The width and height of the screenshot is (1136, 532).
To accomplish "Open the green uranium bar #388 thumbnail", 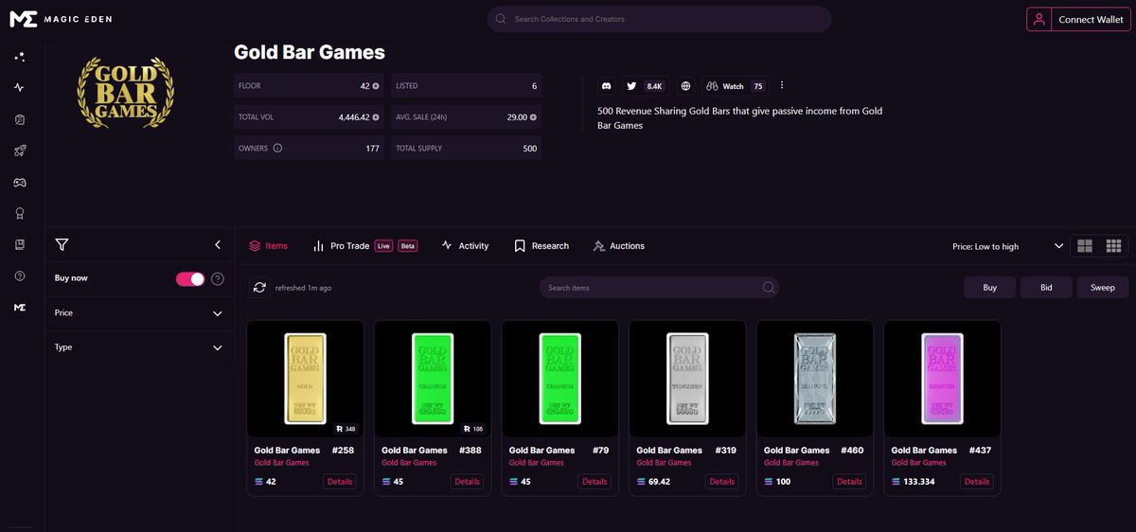I will (433, 379).
